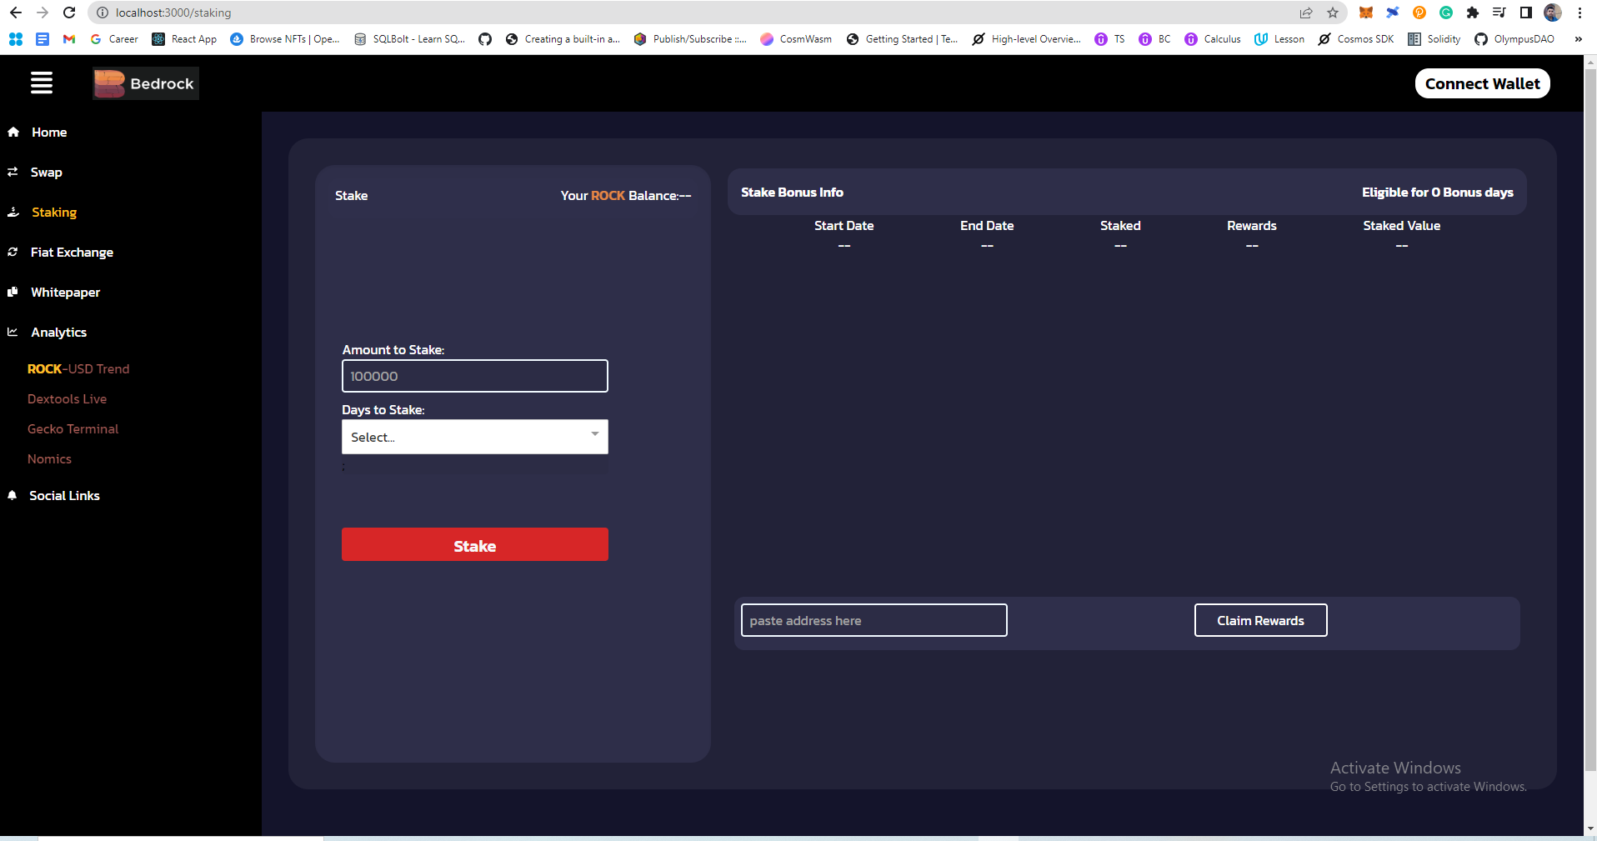Click the Analytics chart icon

coord(13,332)
